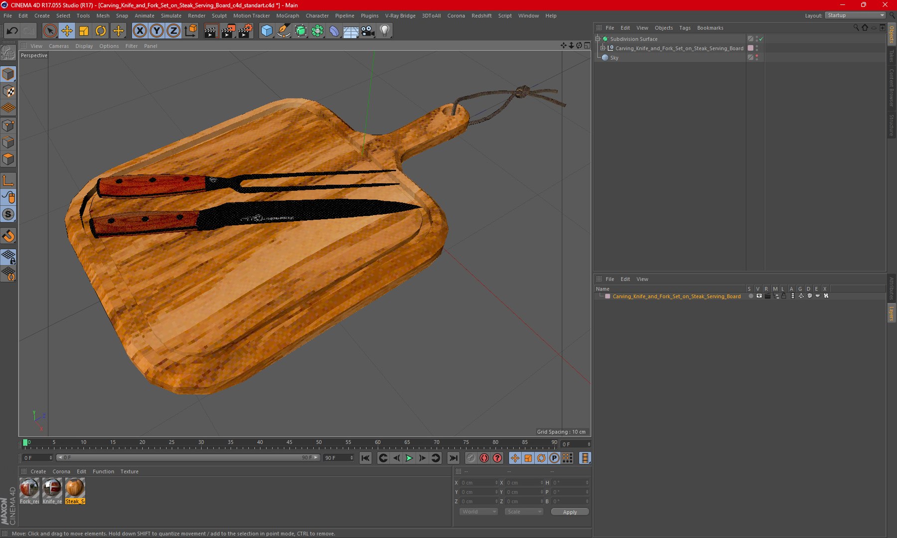Open the MoGraph menu
The width and height of the screenshot is (897, 538).
click(288, 15)
